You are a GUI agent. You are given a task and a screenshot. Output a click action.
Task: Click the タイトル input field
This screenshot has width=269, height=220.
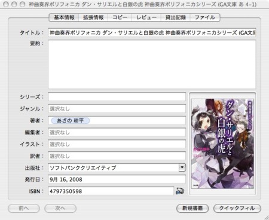[152, 32]
